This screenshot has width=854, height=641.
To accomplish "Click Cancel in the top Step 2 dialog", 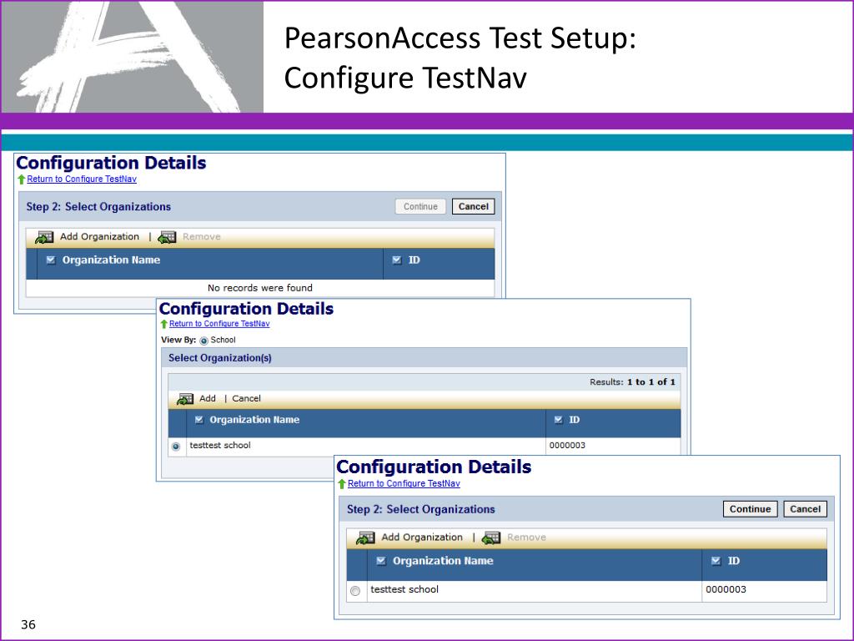I will click(x=473, y=206).
